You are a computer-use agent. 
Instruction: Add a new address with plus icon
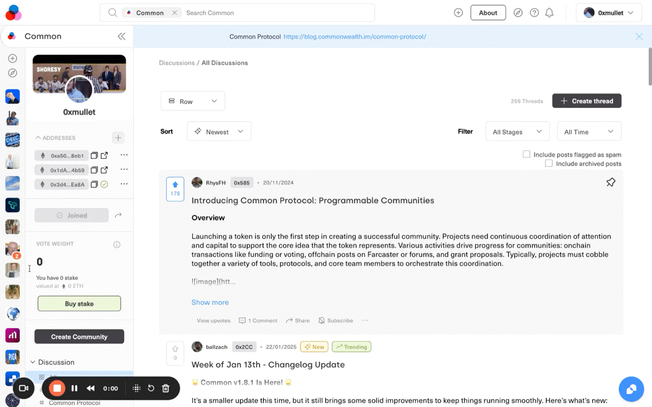(x=118, y=138)
